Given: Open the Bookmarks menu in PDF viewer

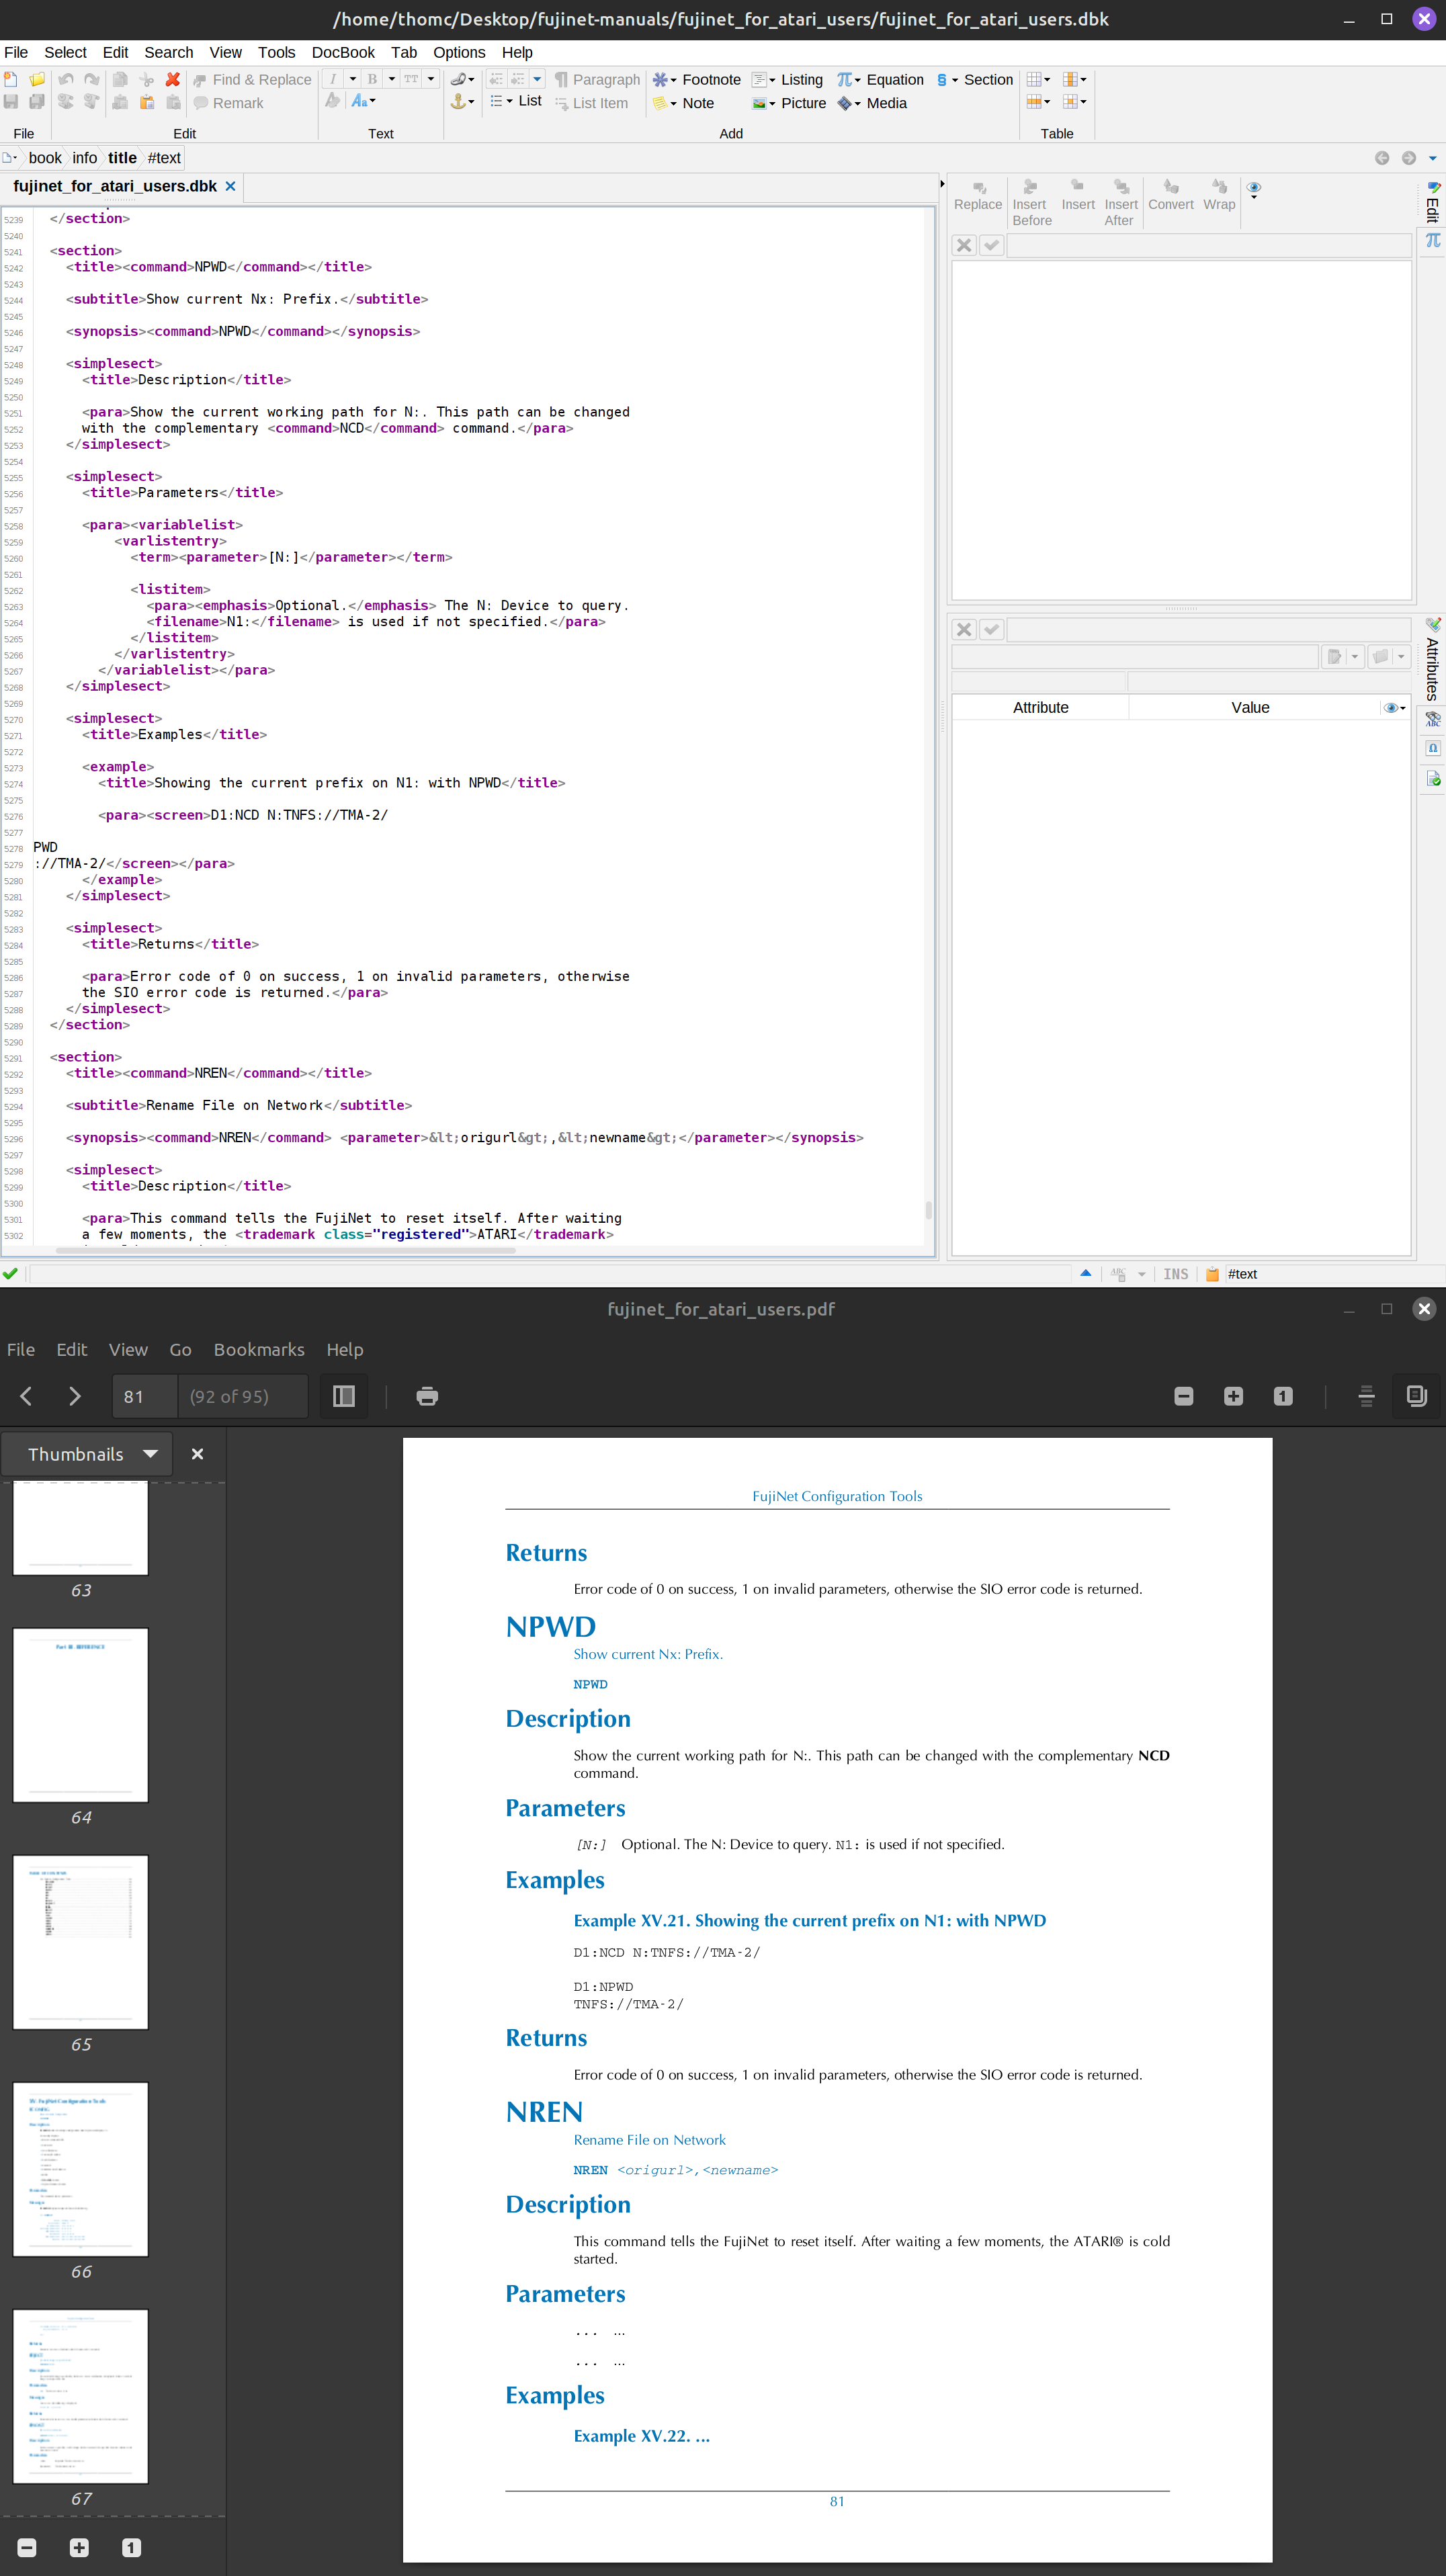Looking at the screenshot, I should (x=258, y=1349).
